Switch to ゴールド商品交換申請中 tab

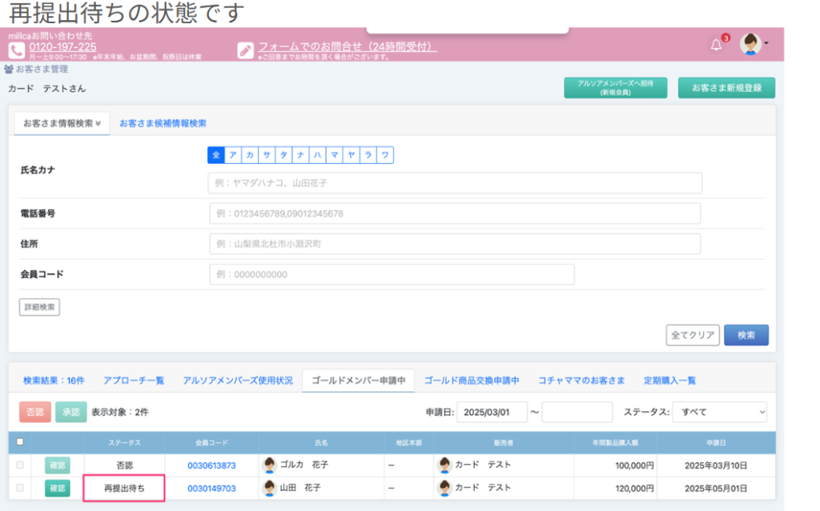472,381
